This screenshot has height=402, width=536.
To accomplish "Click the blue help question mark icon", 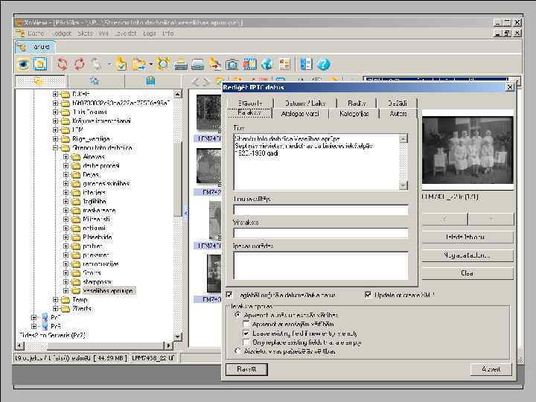I will 323,65.
